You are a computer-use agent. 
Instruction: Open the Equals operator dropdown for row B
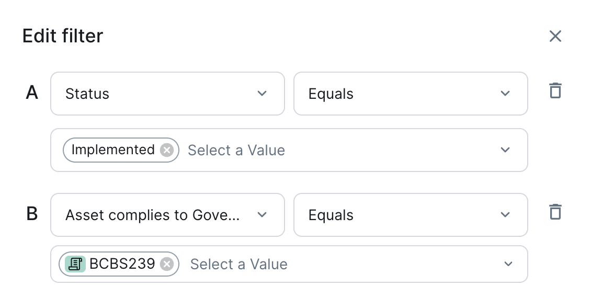point(411,215)
